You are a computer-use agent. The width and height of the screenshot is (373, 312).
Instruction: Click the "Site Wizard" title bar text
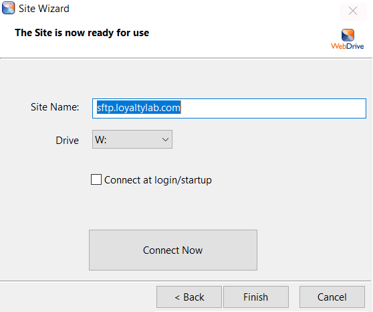pos(44,9)
